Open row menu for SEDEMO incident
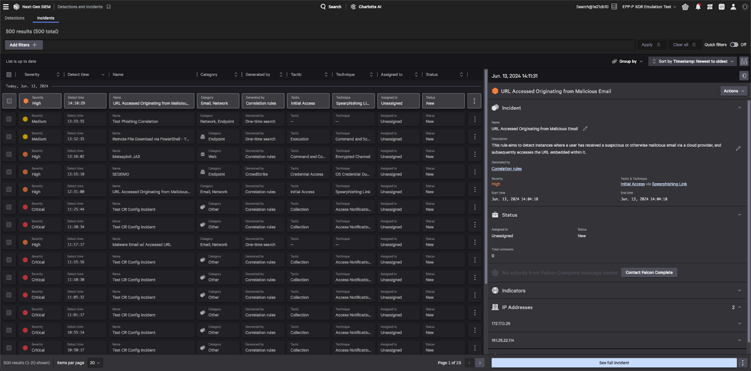Viewport: 751px width, 371px height. pyautogui.click(x=475, y=172)
